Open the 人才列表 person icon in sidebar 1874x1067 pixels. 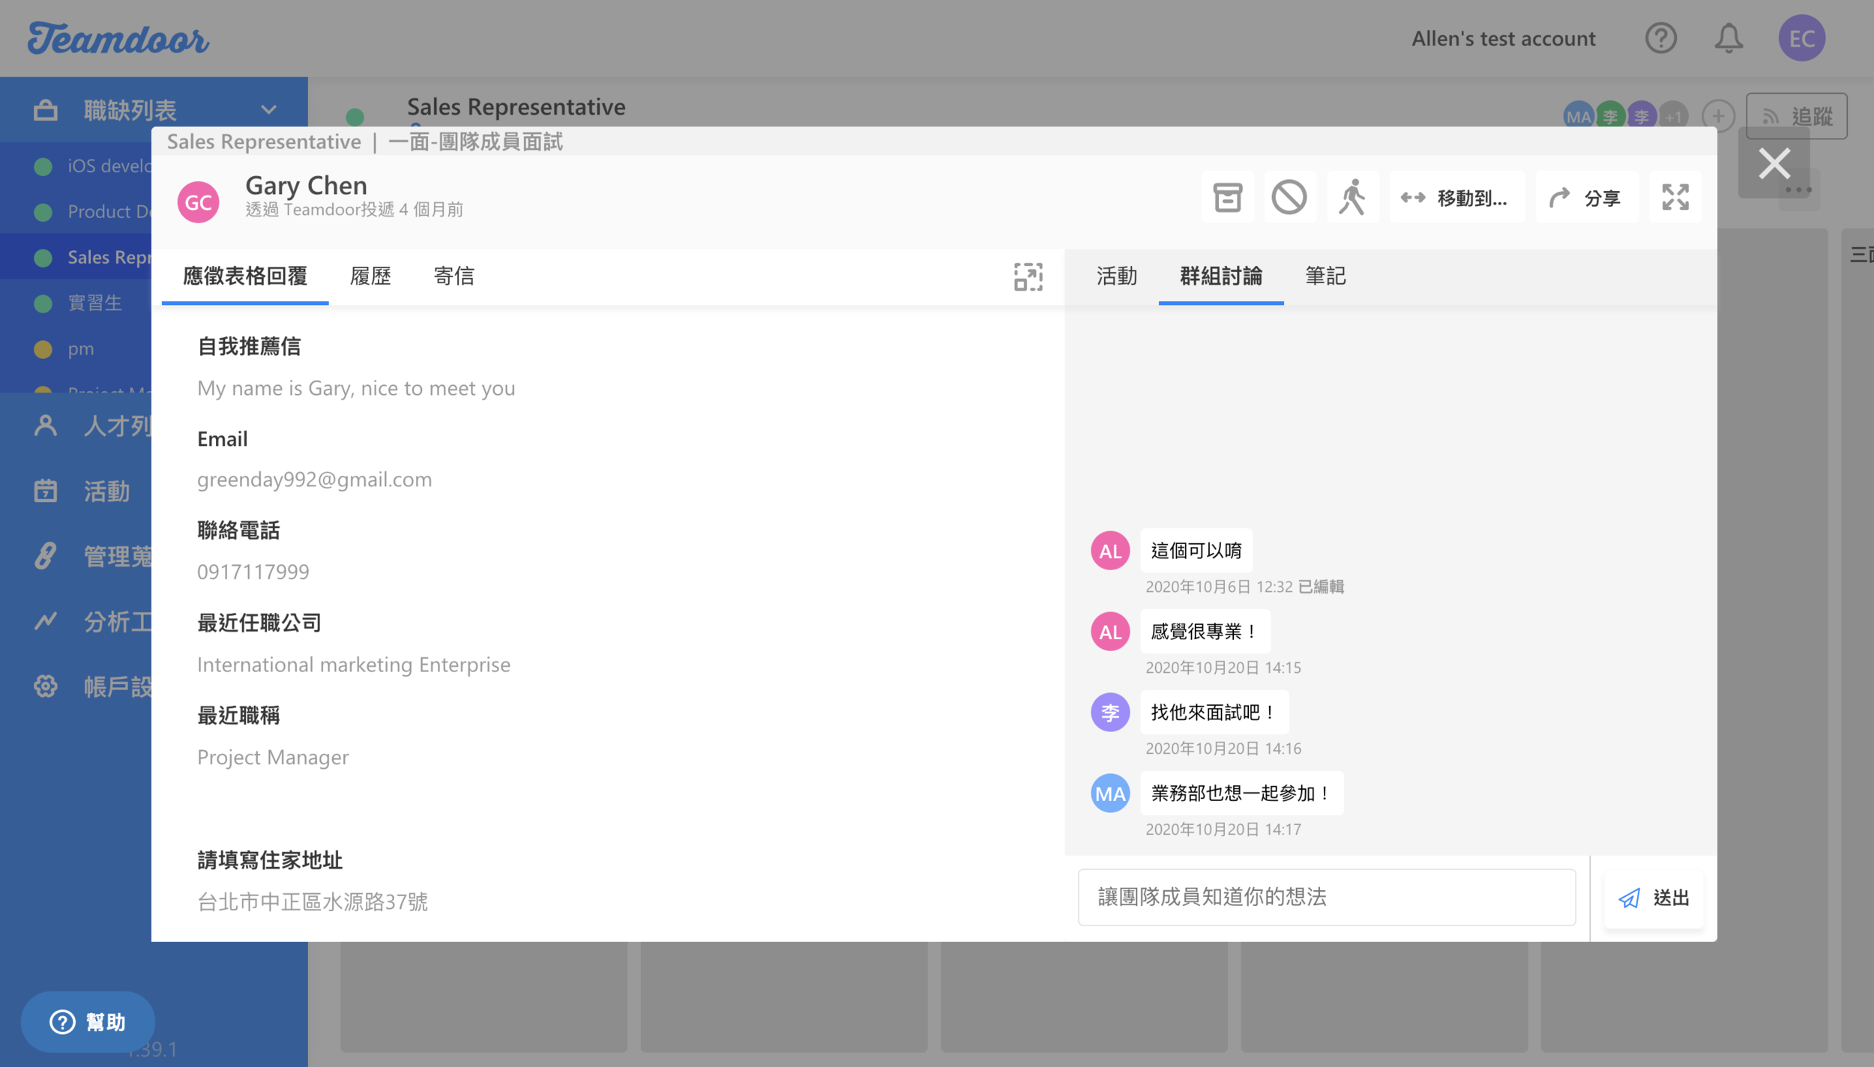click(46, 426)
